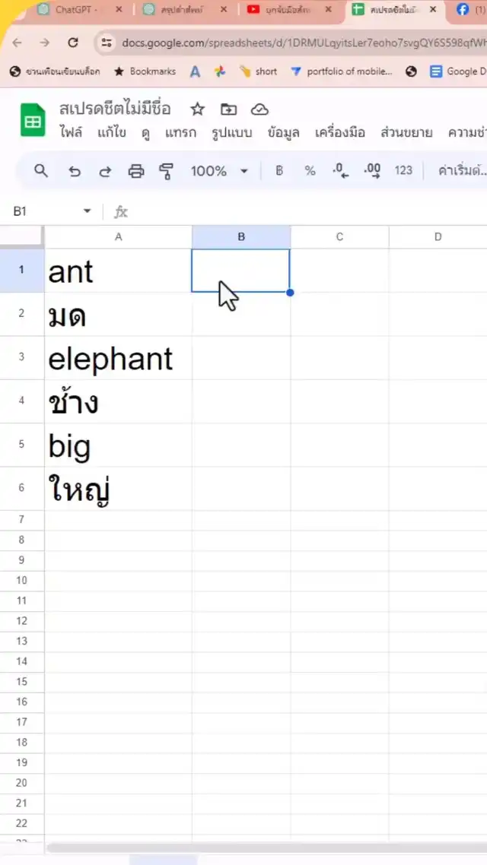The image size is (487, 865).
Task: Print the spreadsheet
Action: (x=136, y=171)
